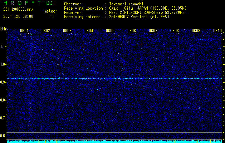
Task: Select the 0603 time marker
Action: click(x=67, y=31)
